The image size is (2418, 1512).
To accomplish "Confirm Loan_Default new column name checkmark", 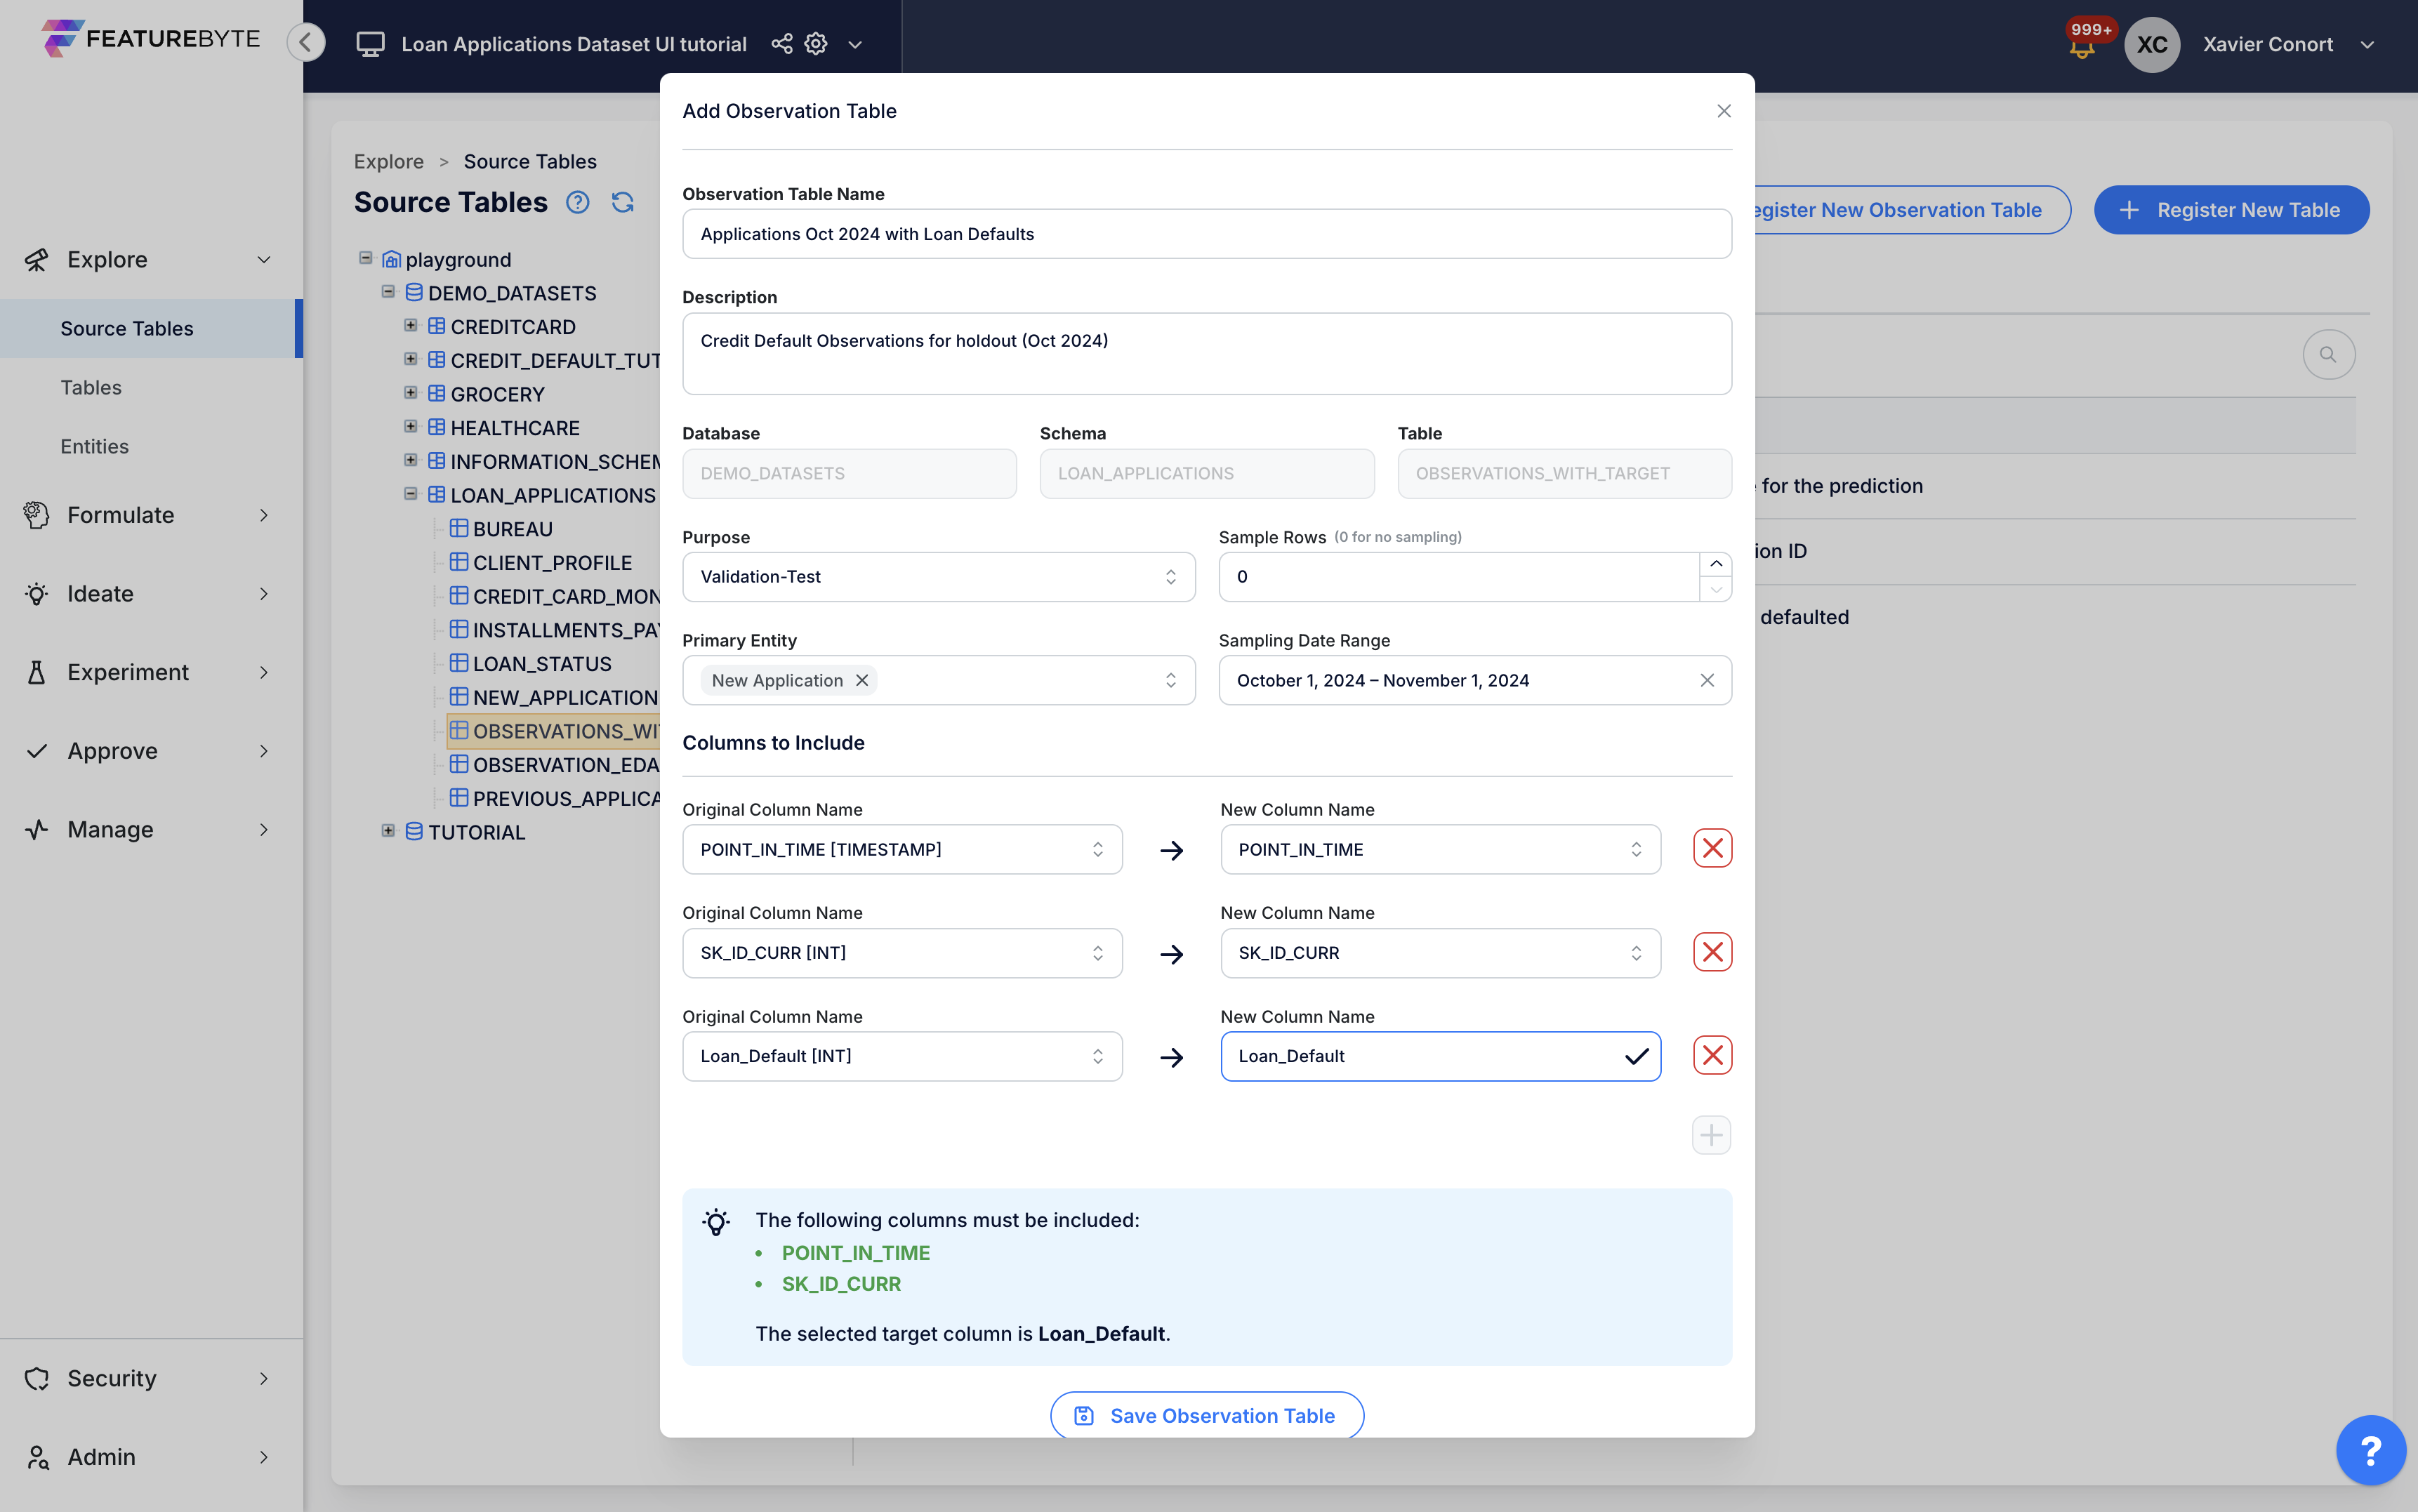I will click(1636, 1056).
